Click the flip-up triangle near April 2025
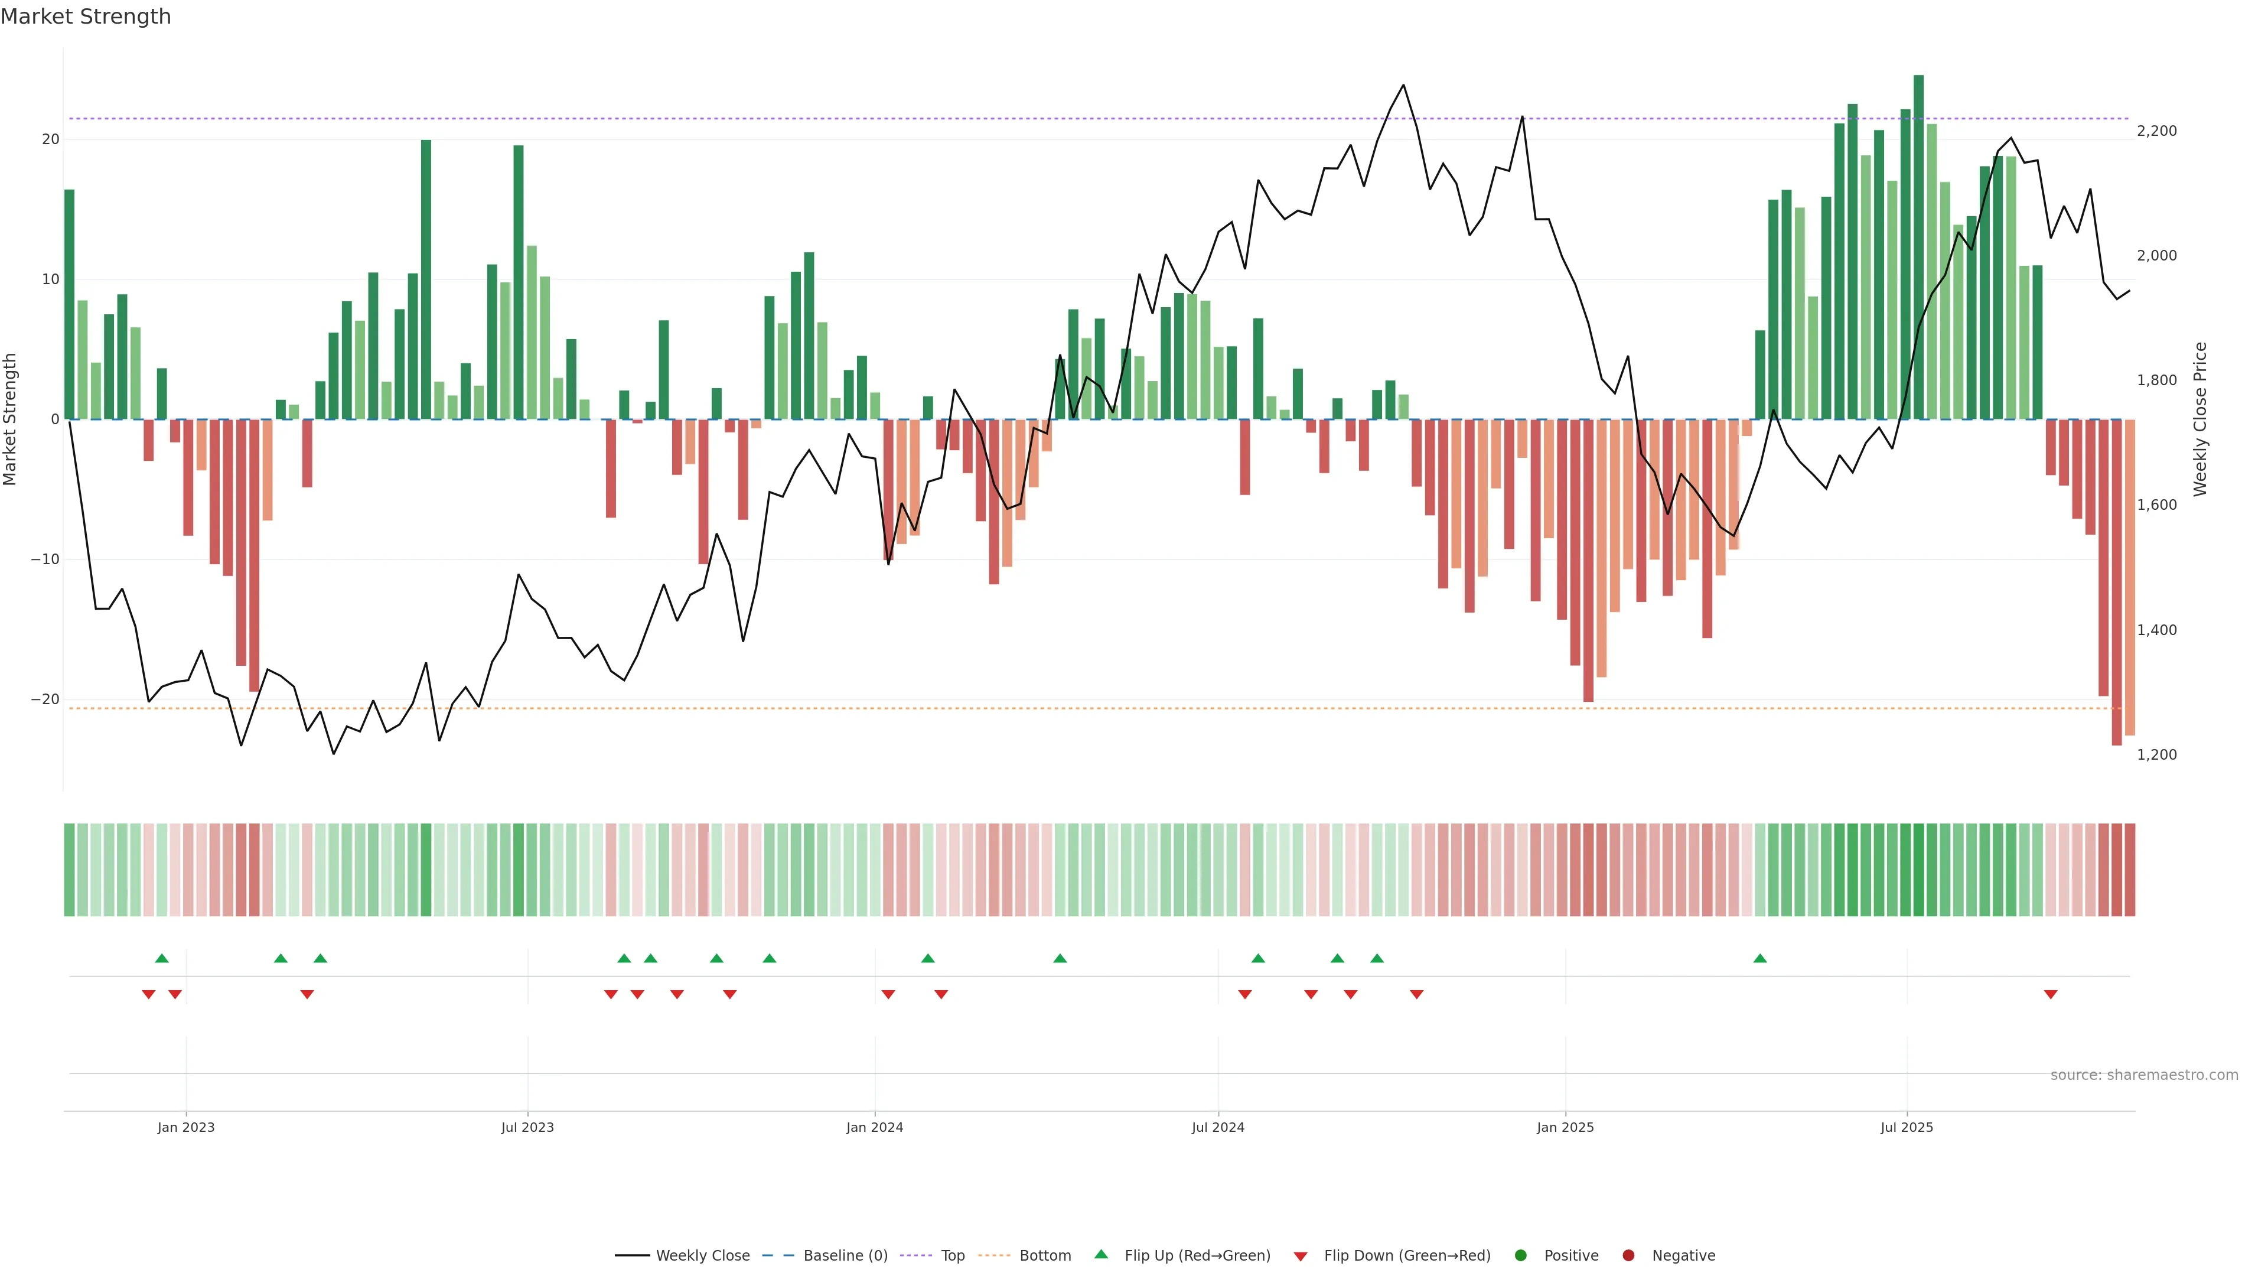The width and height of the screenshot is (2268, 1276). point(1760,958)
